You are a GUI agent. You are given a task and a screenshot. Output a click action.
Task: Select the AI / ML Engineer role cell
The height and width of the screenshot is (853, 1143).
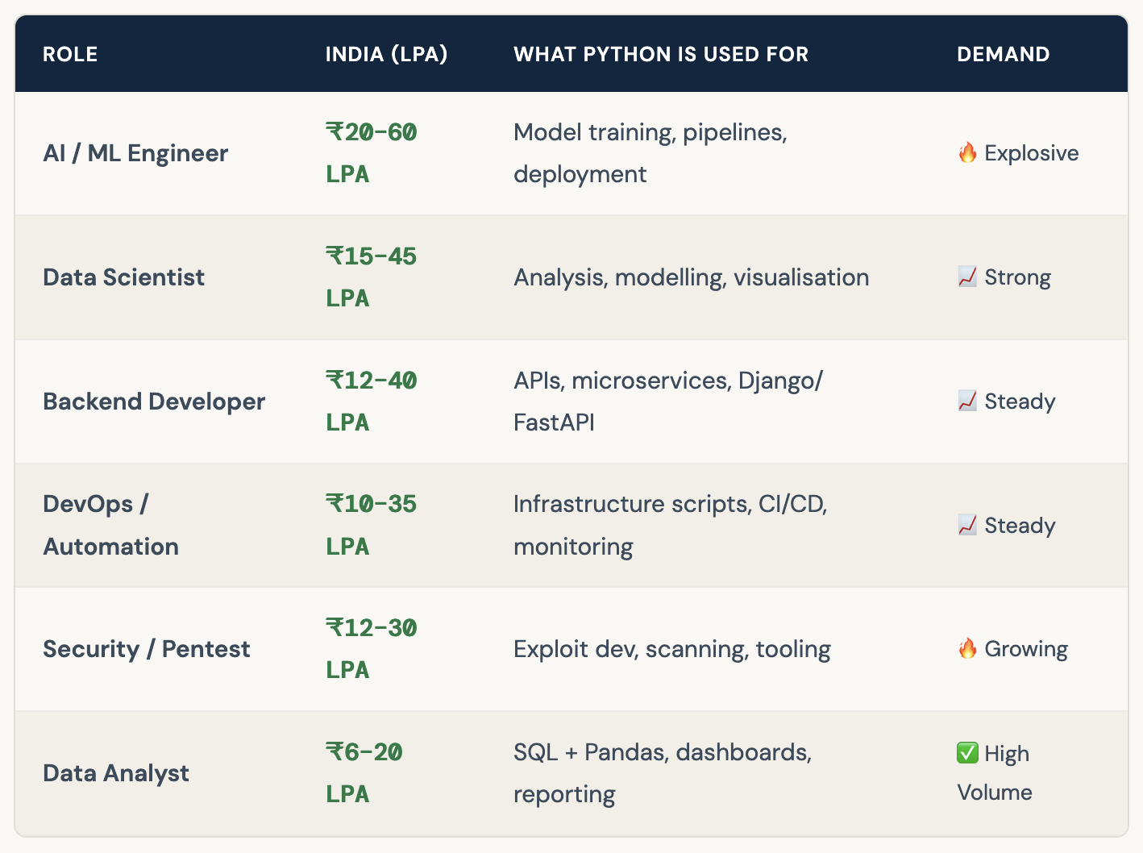point(135,153)
